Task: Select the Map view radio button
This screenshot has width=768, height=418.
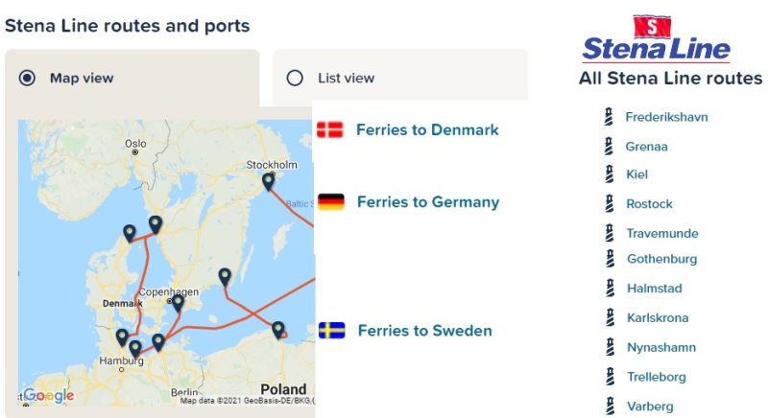Action: (x=27, y=79)
